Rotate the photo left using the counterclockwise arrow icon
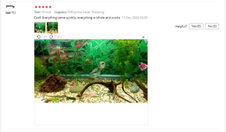The width and height of the screenshot is (226, 132). 39,37
